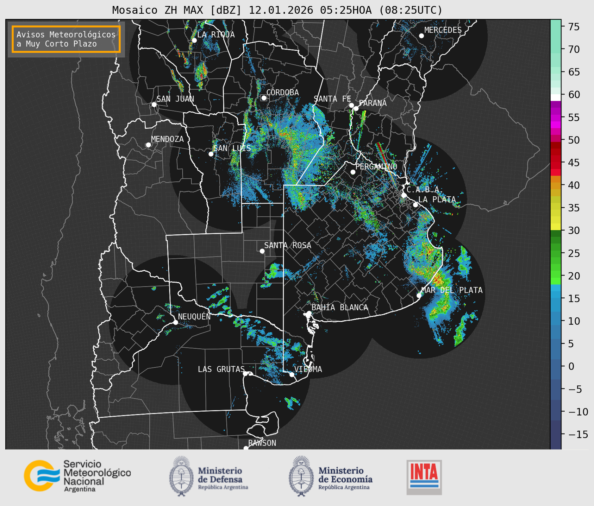Select the PARANÁ city label
Viewport: 594px width, 506px height.
point(373,103)
